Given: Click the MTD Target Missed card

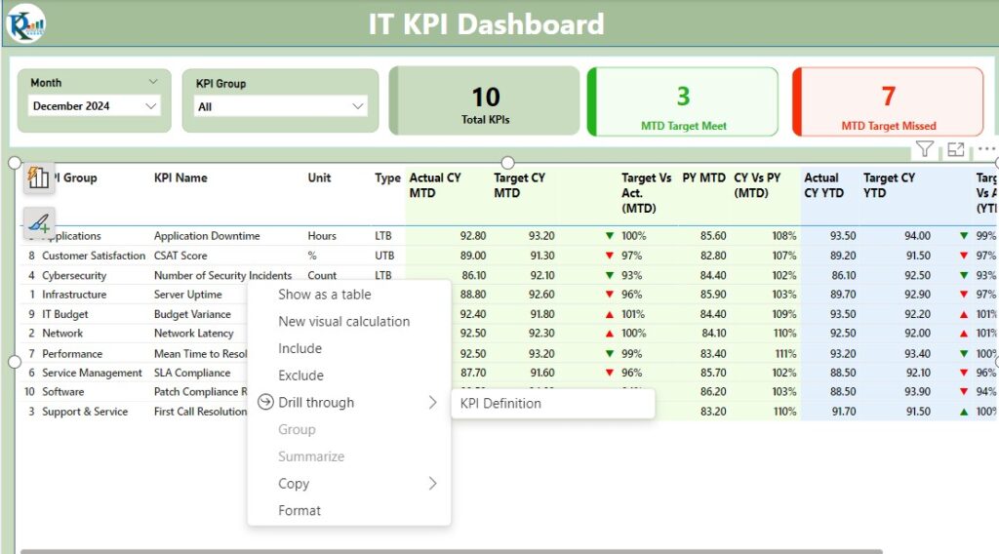Looking at the screenshot, I should 888,101.
